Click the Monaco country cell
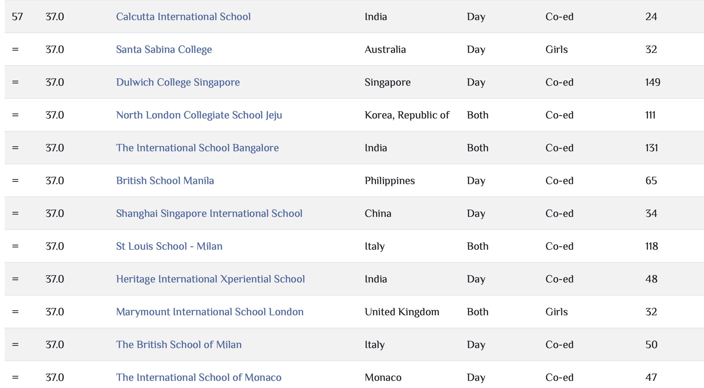The image size is (704, 388). tap(383, 377)
